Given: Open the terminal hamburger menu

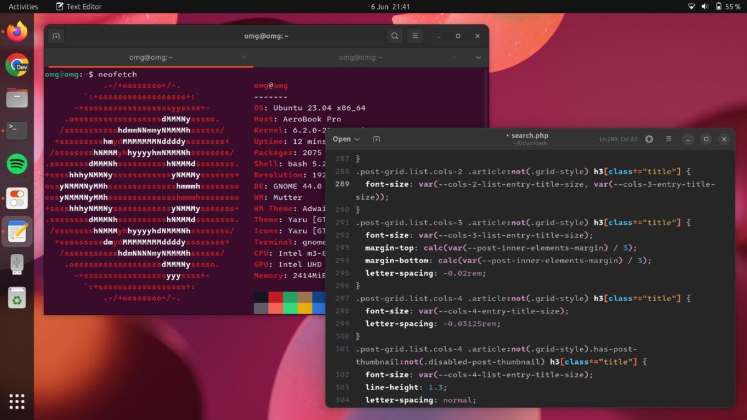Looking at the screenshot, I should point(415,36).
